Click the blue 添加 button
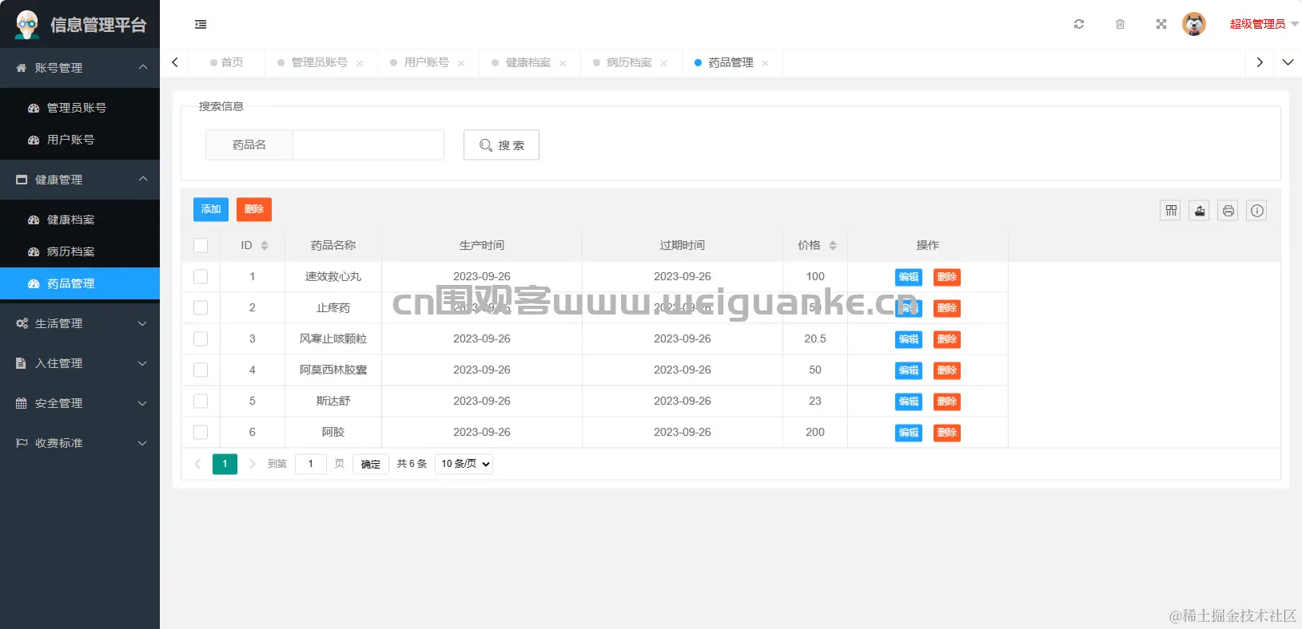Viewport: 1302px width, 629px height. point(211,209)
